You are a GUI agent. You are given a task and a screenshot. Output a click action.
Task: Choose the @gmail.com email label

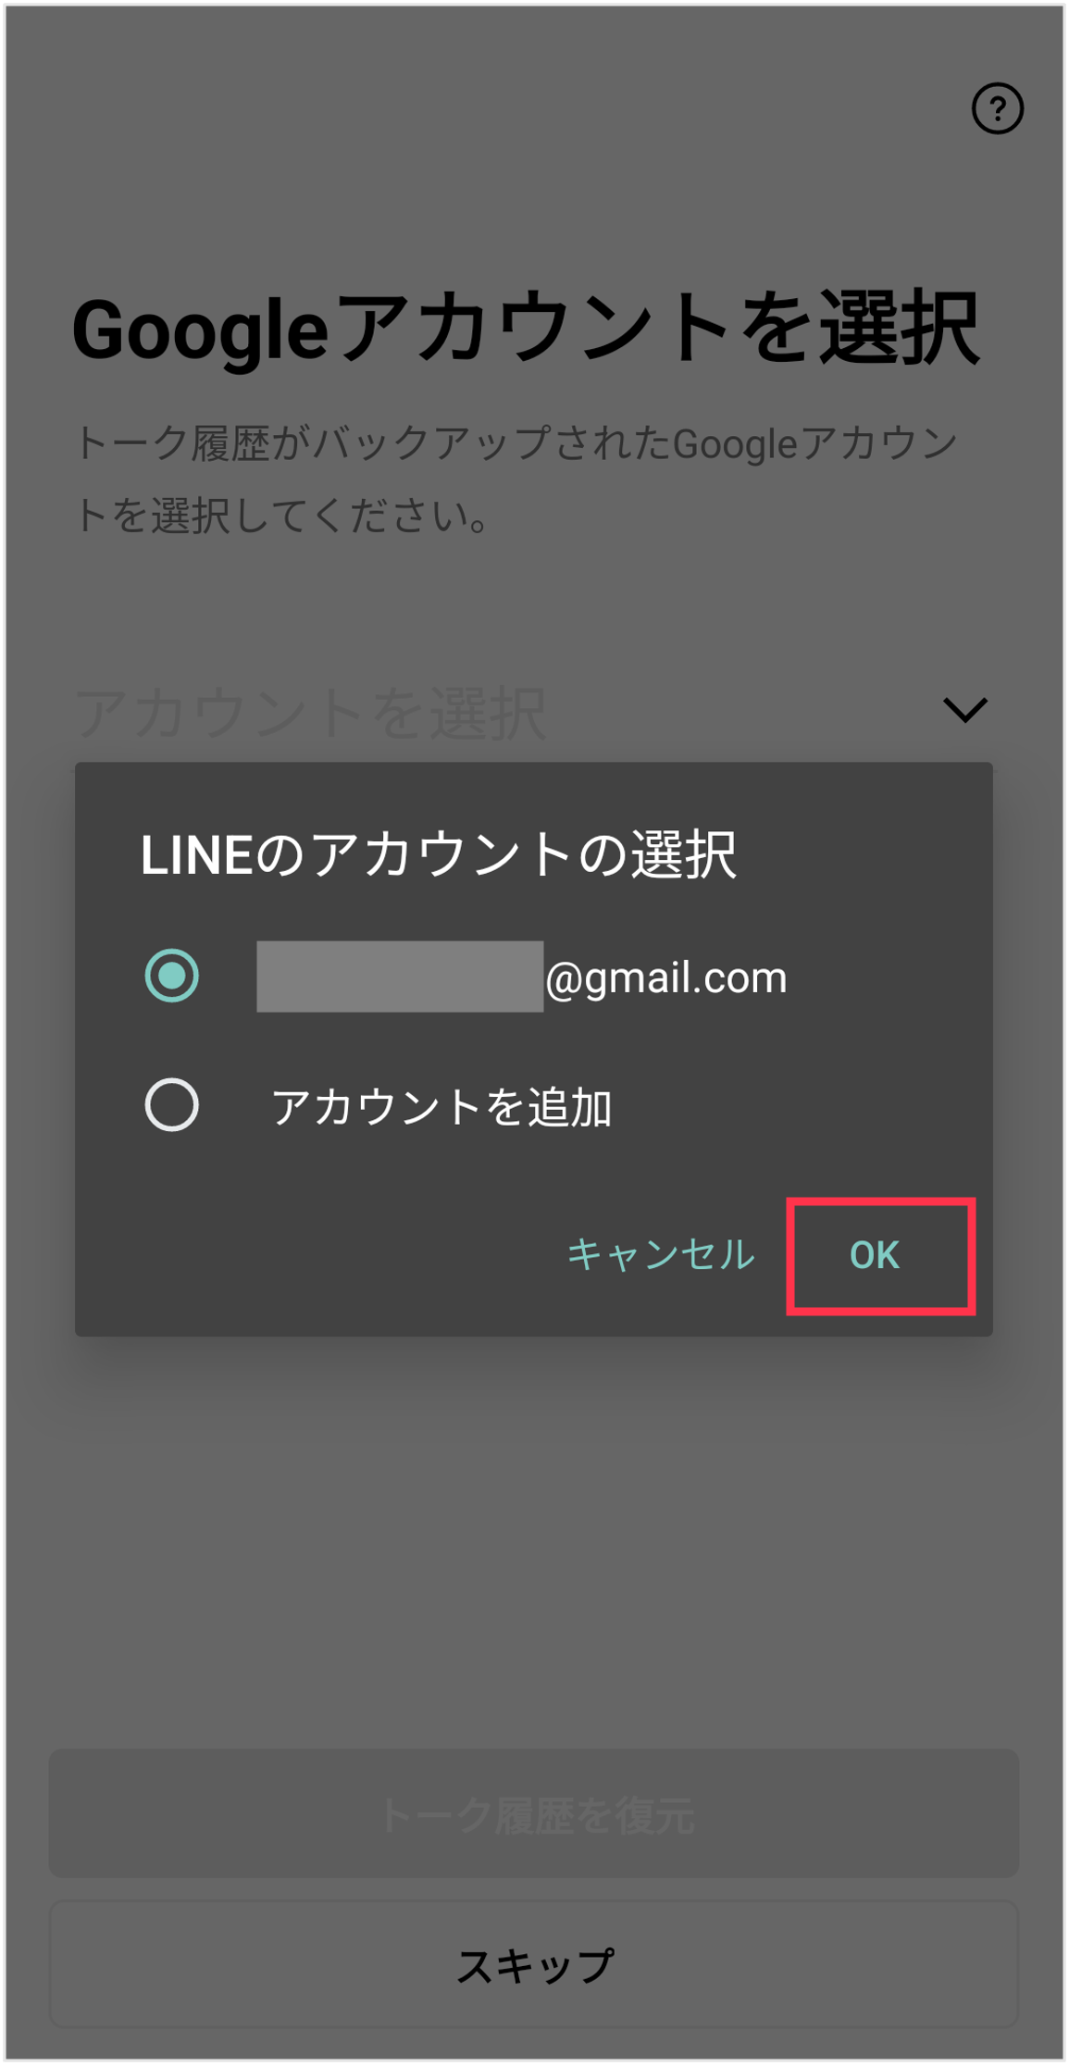666,977
